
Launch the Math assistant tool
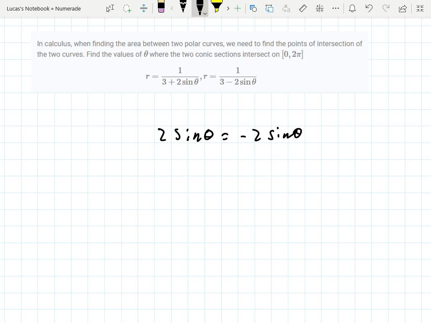tap(319, 8)
